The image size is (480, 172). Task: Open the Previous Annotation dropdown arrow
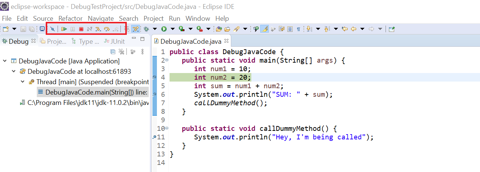pyautogui.click(x=336, y=29)
